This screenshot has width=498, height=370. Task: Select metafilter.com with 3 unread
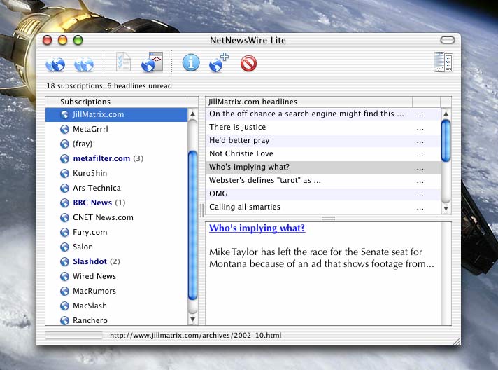click(117, 158)
